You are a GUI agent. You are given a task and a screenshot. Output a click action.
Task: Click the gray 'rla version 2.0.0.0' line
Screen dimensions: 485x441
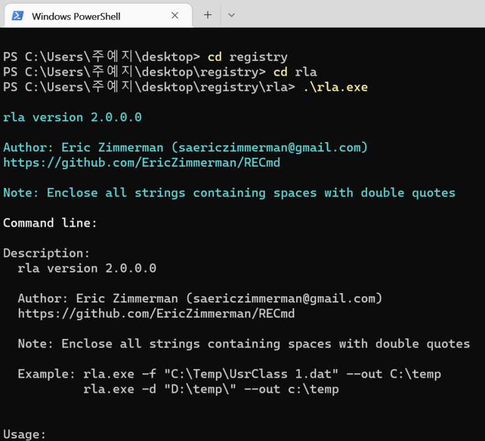click(87, 268)
